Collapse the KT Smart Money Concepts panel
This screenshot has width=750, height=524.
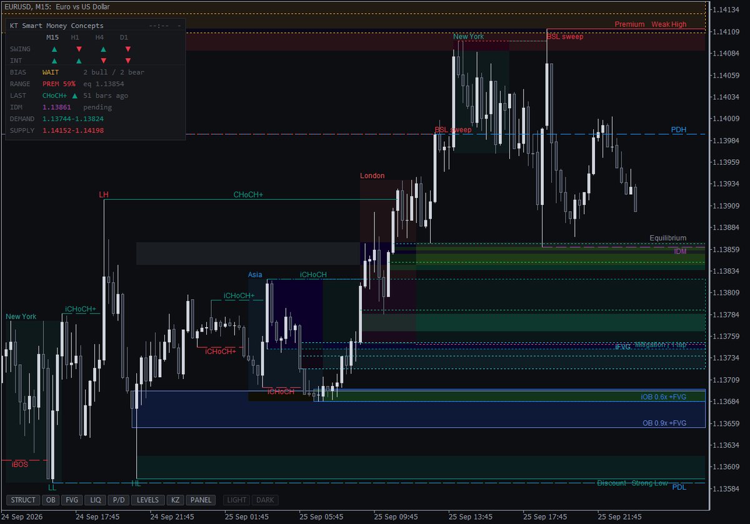tap(179, 26)
